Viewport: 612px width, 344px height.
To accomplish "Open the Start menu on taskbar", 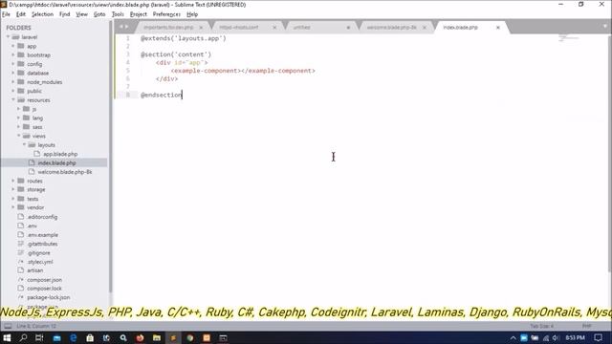I will [x=7, y=337].
